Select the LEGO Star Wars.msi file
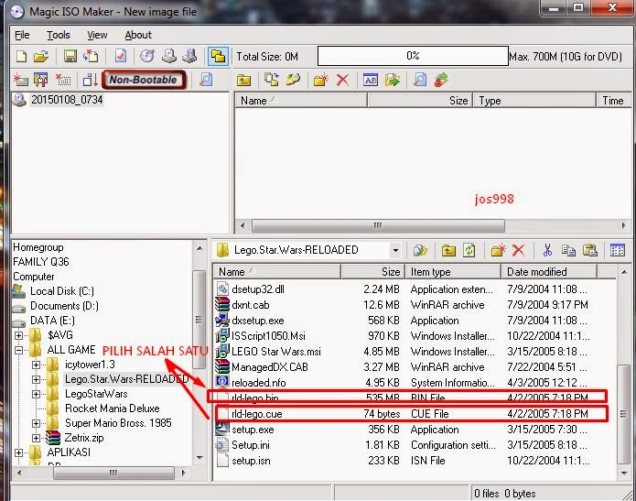 click(276, 352)
